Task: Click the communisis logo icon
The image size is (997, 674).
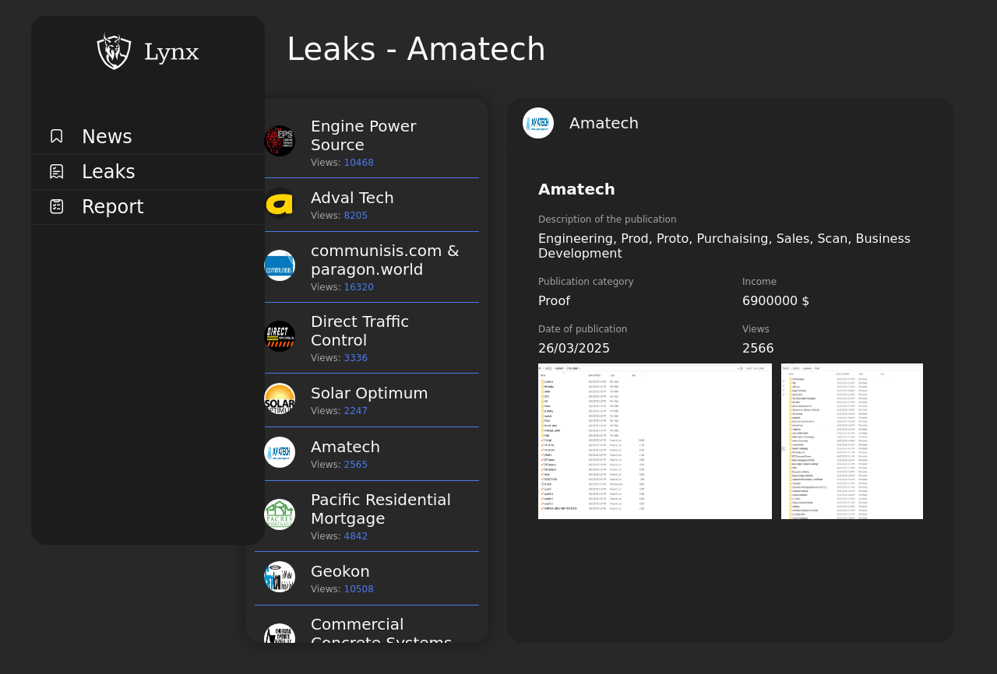Action: [x=280, y=265]
